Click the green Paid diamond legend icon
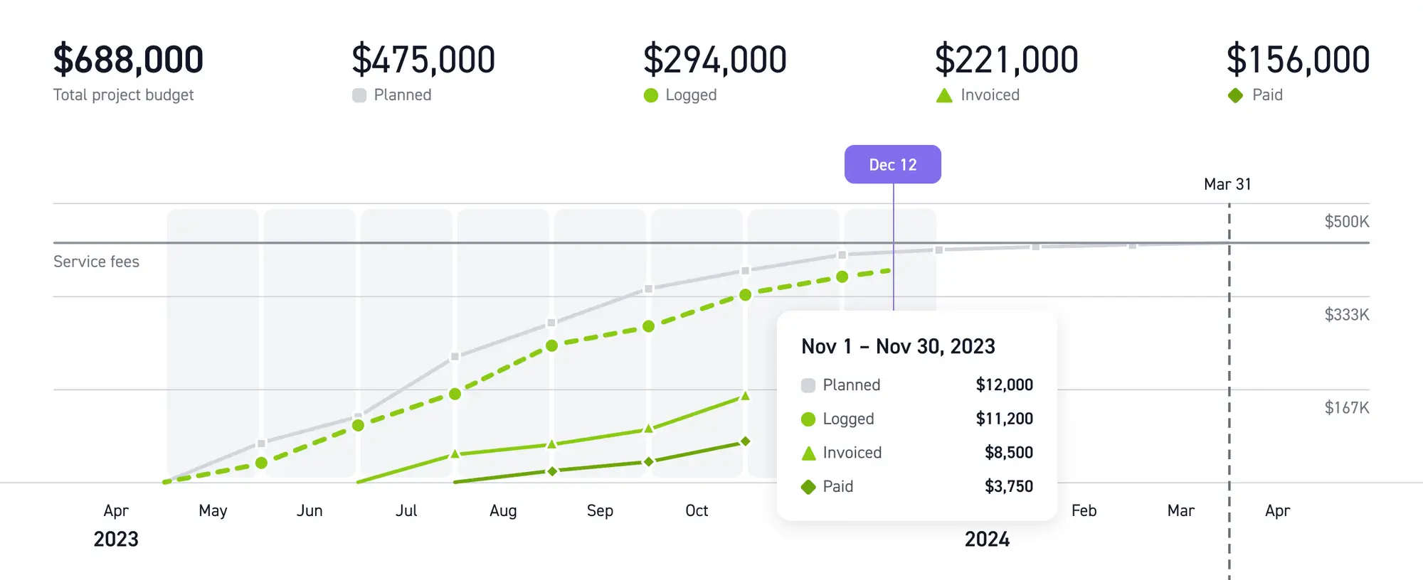Screen dimensions: 1423x580 point(1235,95)
